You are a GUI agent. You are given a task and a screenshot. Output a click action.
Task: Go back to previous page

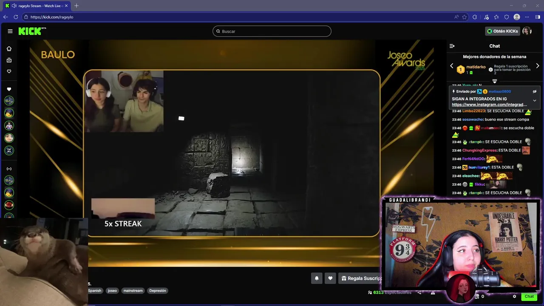click(x=6, y=17)
